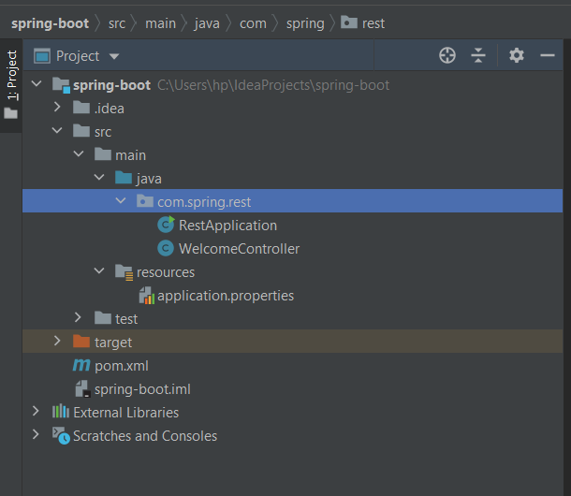Click the rest package icon in breadcrumb

[x=349, y=22]
